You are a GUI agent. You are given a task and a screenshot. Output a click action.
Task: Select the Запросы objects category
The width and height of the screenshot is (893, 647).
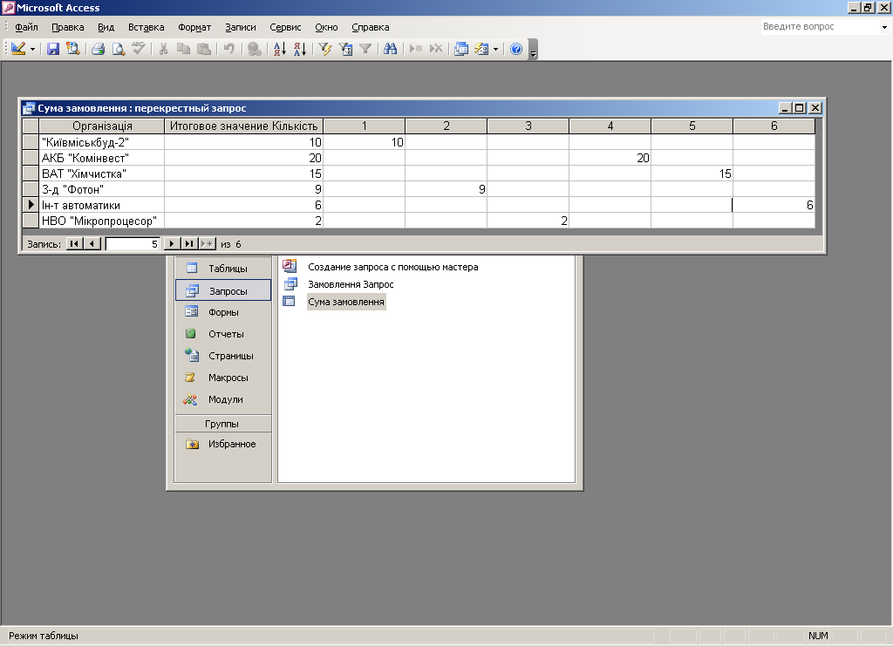pos(223,290)
